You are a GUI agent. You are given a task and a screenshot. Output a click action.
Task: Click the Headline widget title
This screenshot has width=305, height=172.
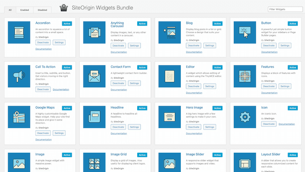(117, 107)
